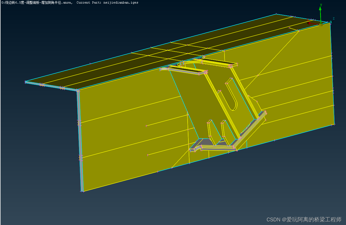Viewport: 346px width, 225px height.
Task: Click the red X axis arrow
Action: 310,23
